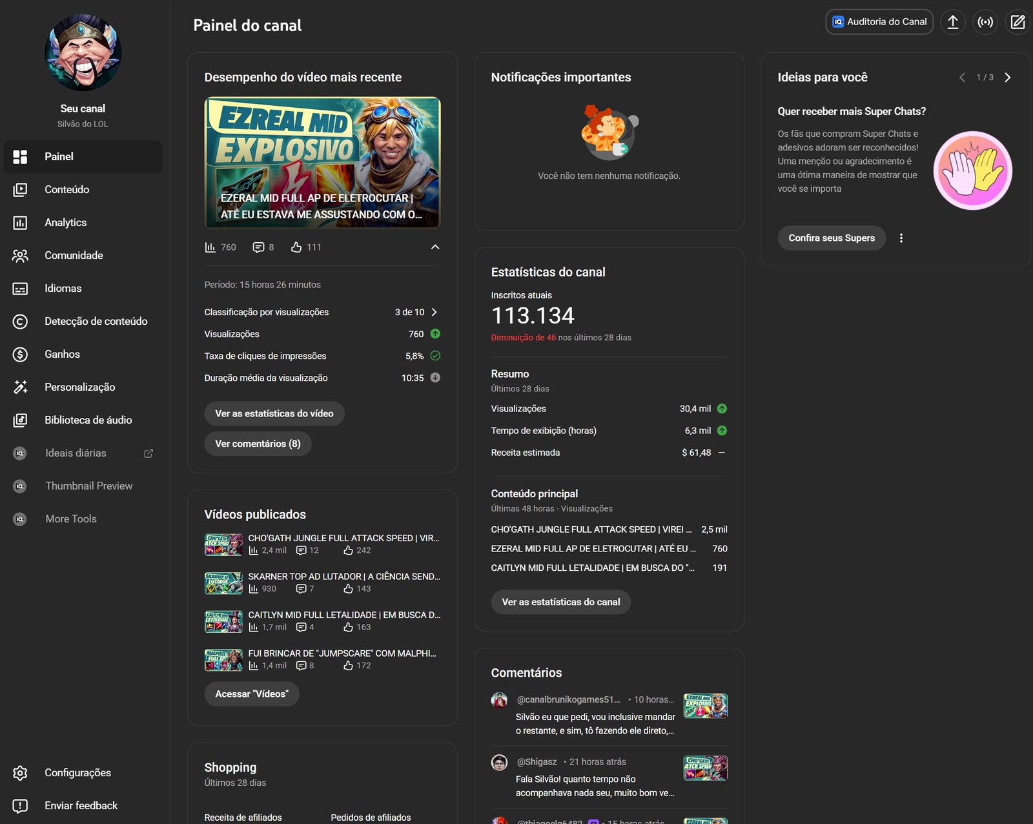Screen dimensions: 1033x824
Task: Click the subscriber count 113.134
Action: [x=533, y=316]
